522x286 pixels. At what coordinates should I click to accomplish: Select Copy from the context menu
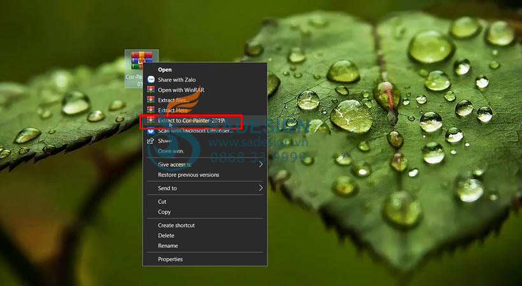pos(164,212)
